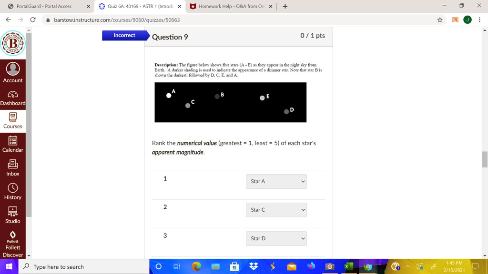Image resolution: width=488 pixels, height=274 pixels.
Task: Go forward in browser history
Action: tap(20, 20)
